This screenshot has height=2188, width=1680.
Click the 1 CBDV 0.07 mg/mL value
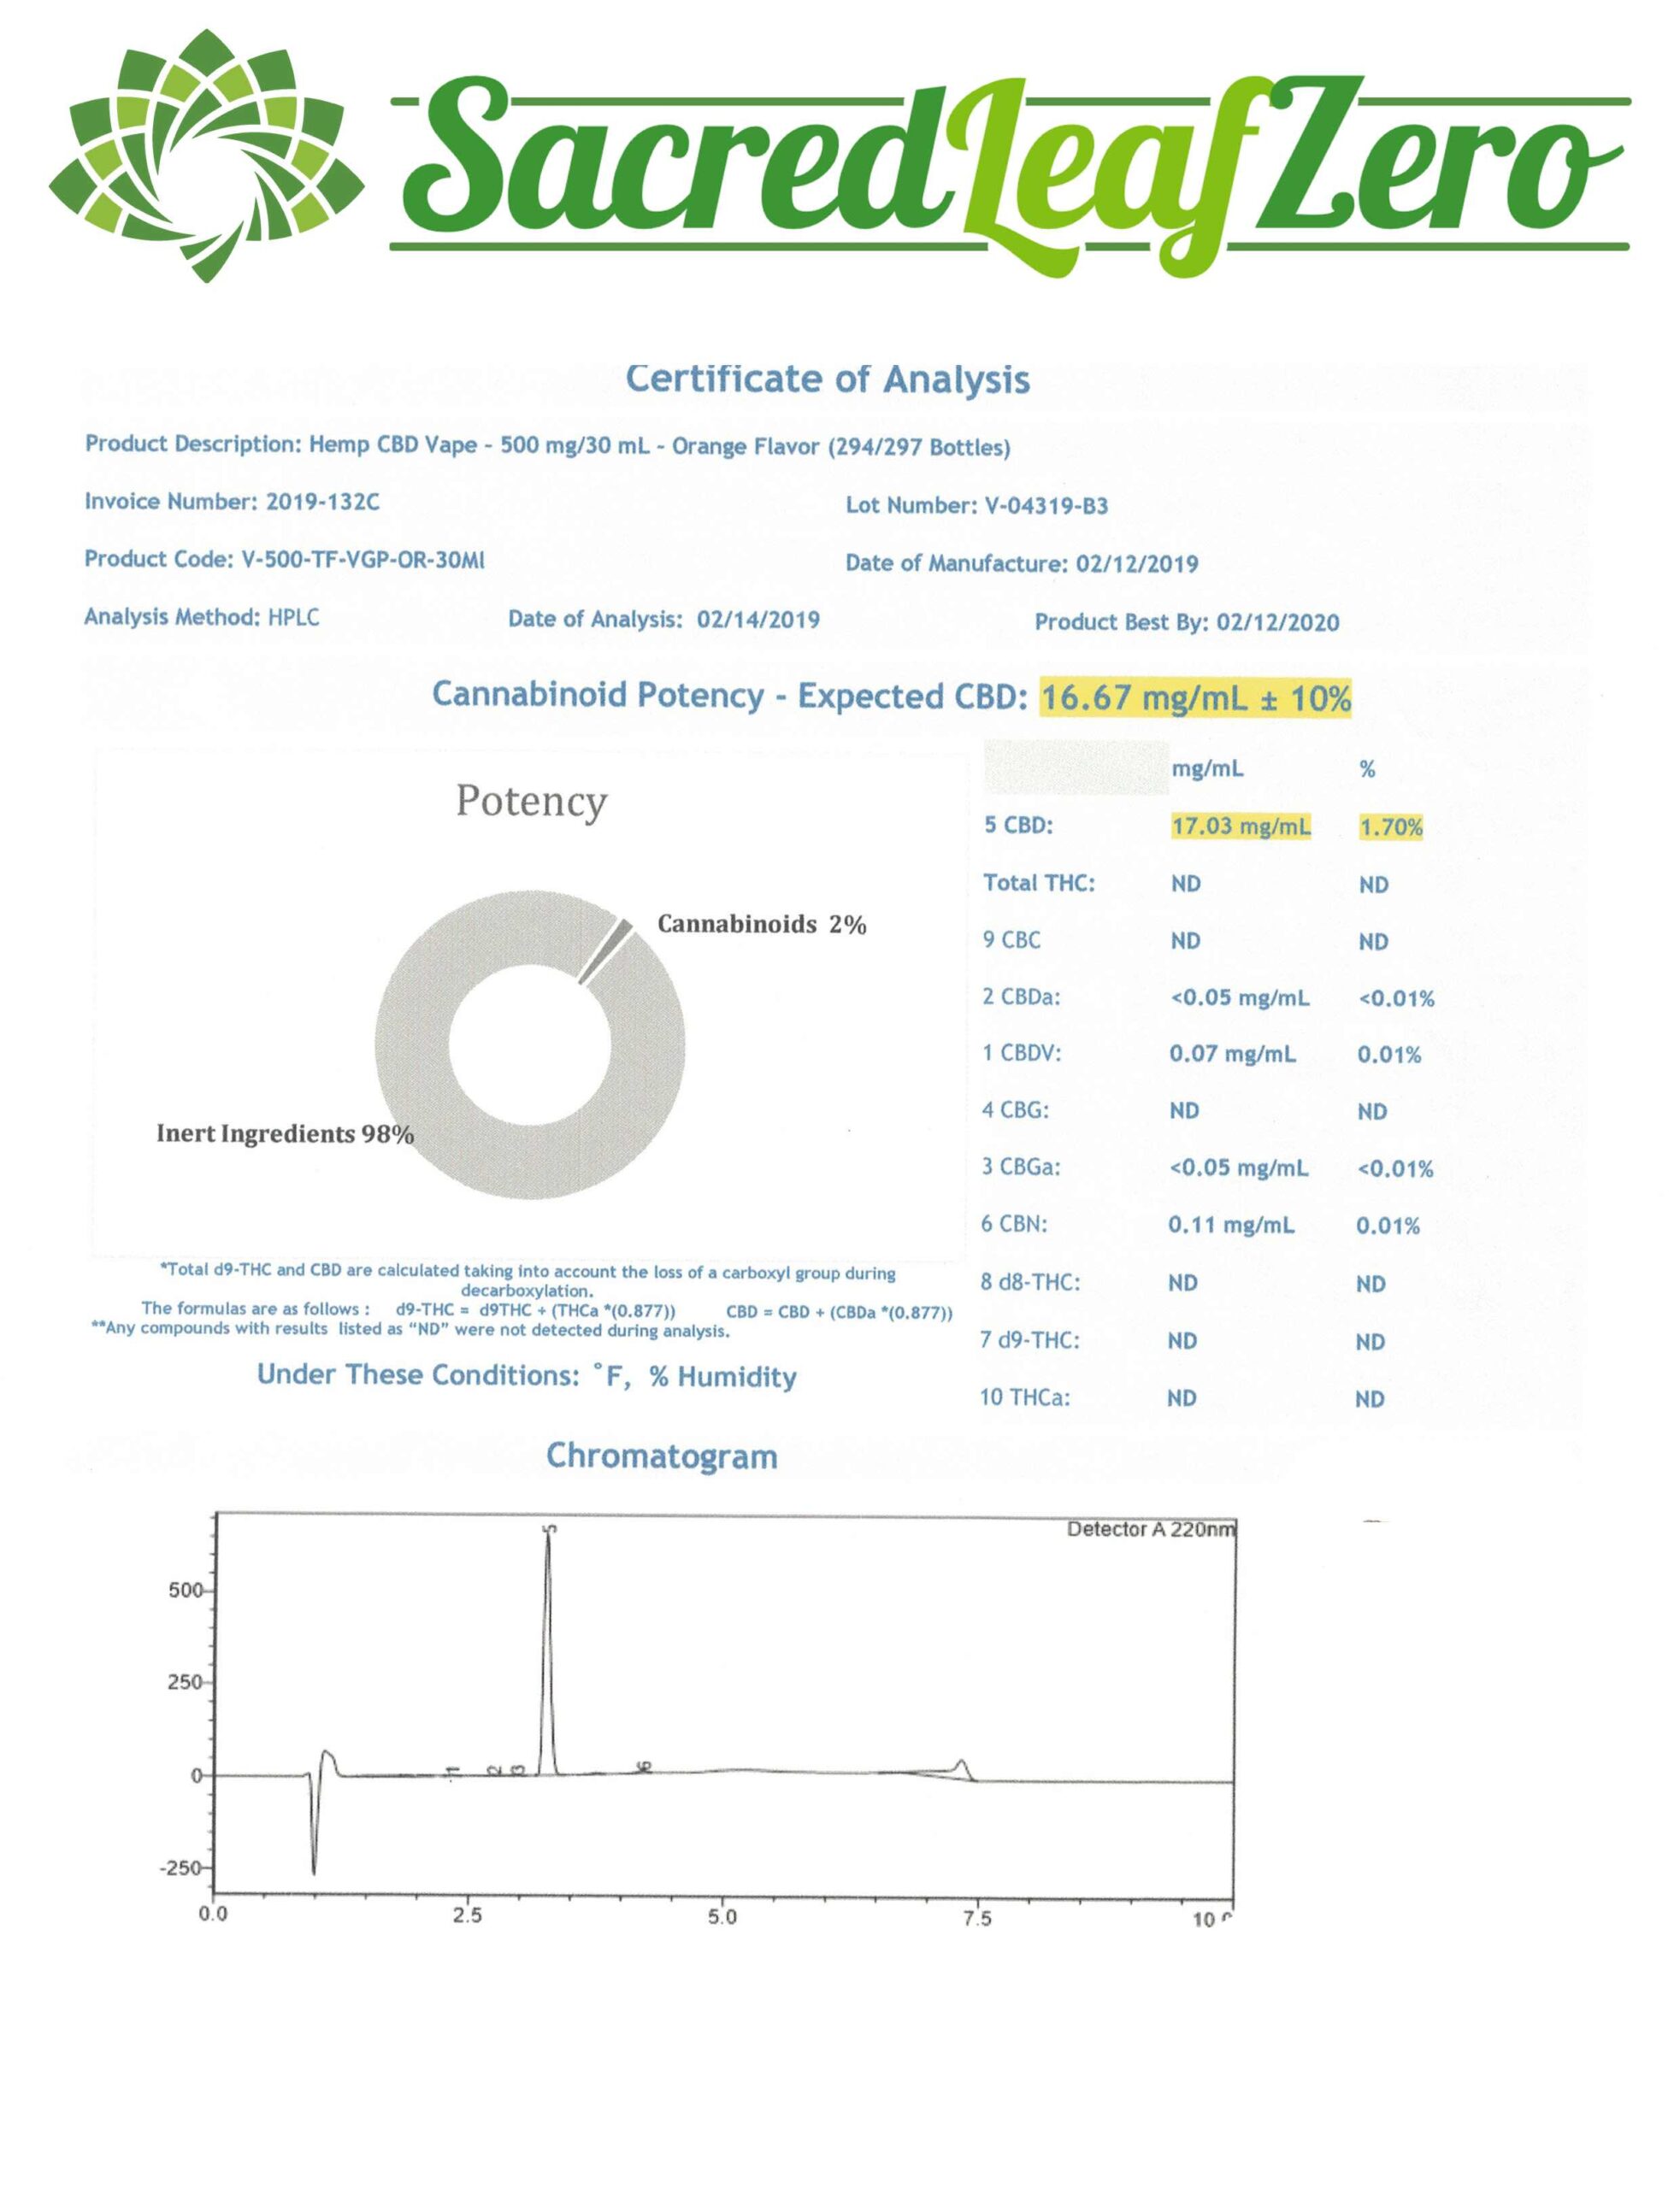1232,1054
